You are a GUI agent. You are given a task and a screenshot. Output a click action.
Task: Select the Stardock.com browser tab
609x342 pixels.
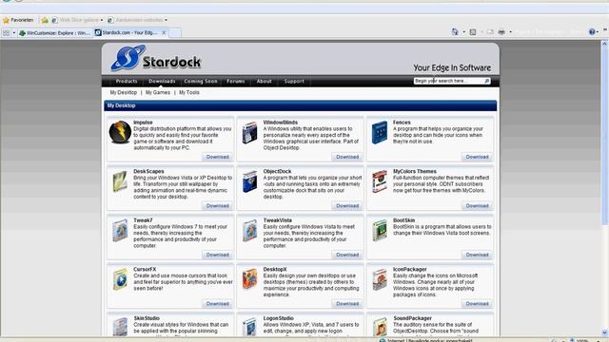click(x=129, y=32)
